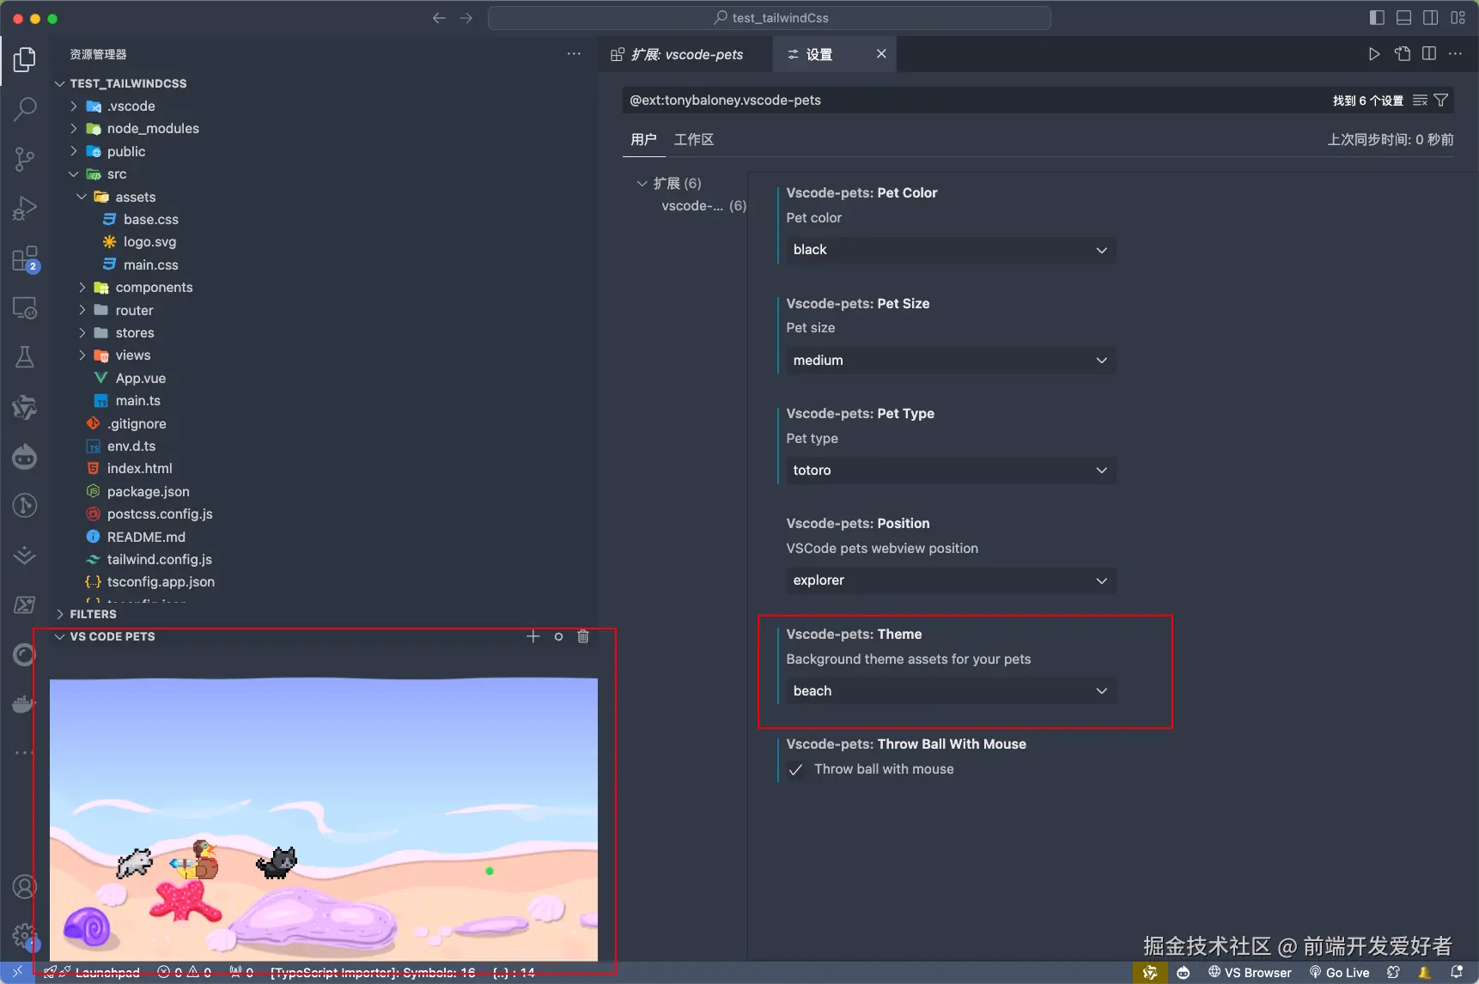The height and width of the screenshot is (984, 1479).
Task: Open the Run and Debug view
Action: pos(25,209)
